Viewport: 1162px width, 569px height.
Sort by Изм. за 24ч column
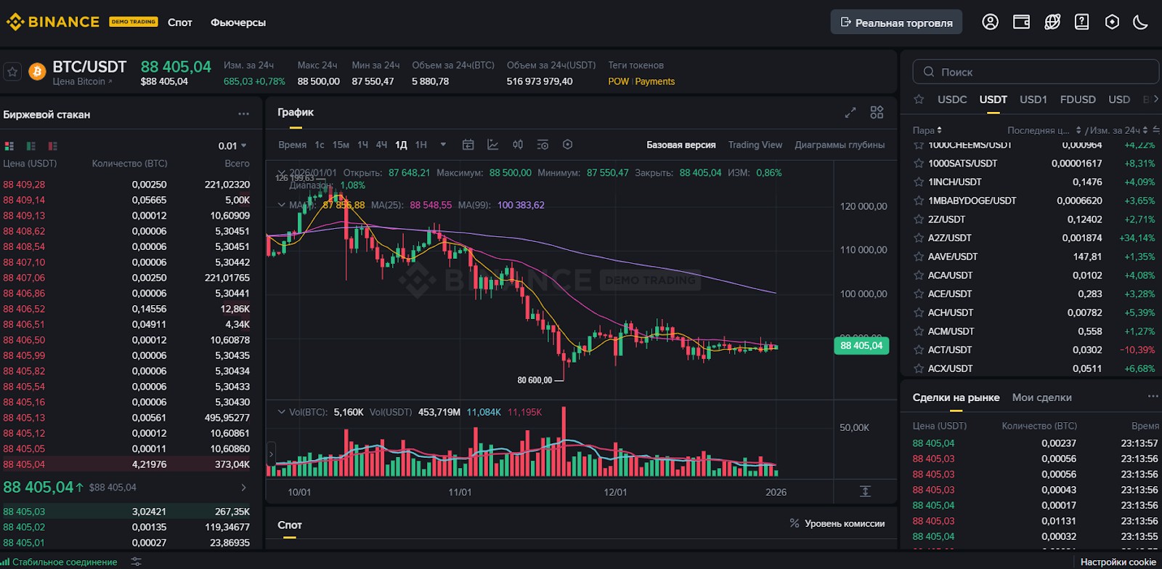[1118, 130]
